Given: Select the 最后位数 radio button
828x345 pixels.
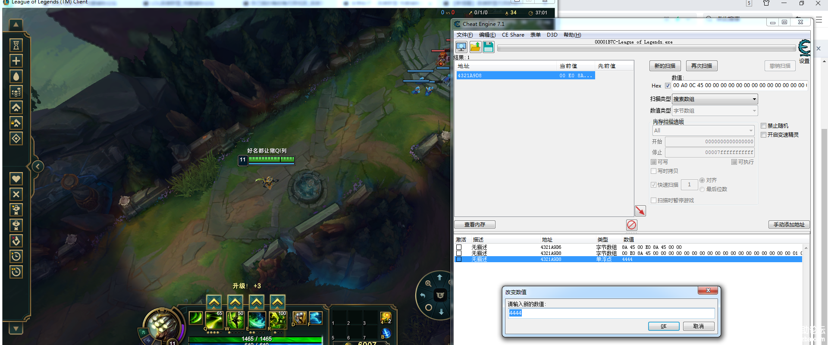Looking at the screenshot, I should [x=702, y=189].
